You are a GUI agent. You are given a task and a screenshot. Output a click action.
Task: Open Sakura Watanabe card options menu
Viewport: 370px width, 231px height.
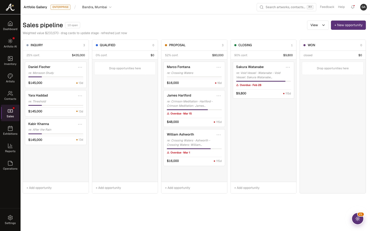288,67
